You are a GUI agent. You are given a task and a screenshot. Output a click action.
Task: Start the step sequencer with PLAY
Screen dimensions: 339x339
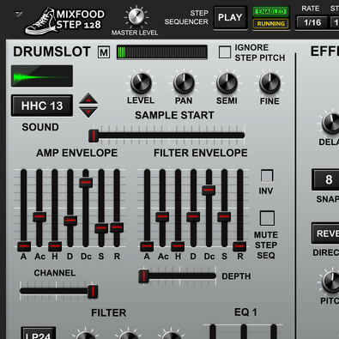point(230,18)
